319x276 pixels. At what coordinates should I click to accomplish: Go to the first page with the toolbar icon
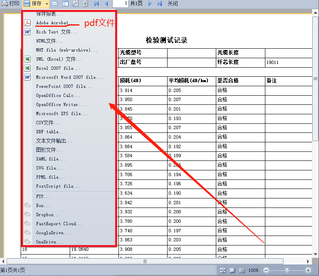[x=97, y=4]
